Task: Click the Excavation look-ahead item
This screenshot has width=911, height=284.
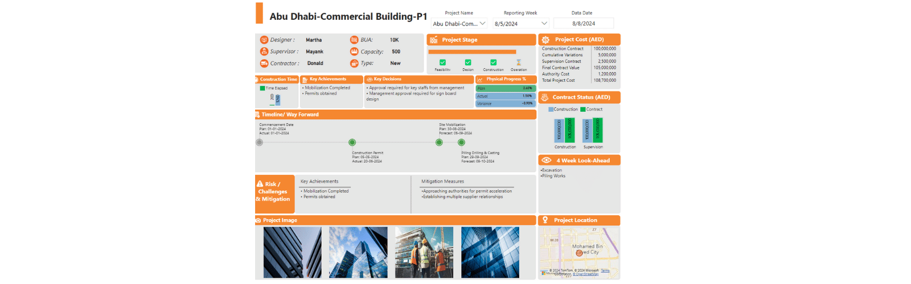Action: click(551, 170)
